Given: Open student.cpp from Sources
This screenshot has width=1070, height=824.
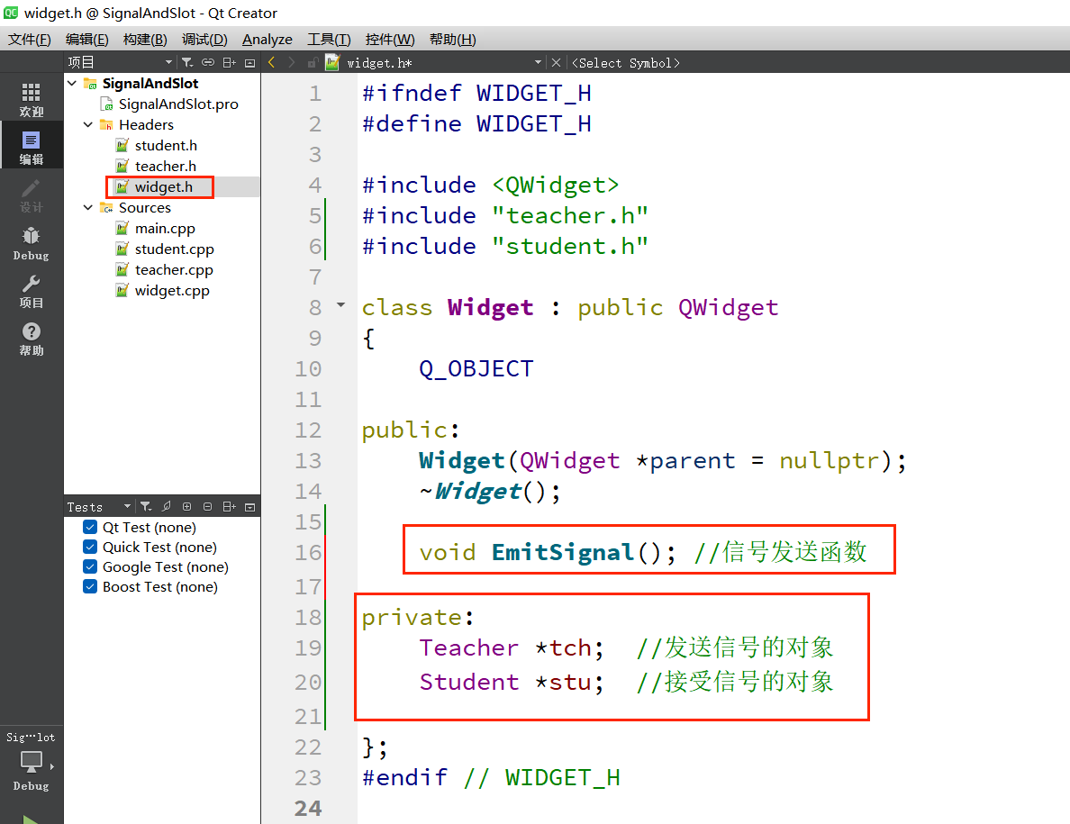Looking at the screenshot, I should [174, 249].
